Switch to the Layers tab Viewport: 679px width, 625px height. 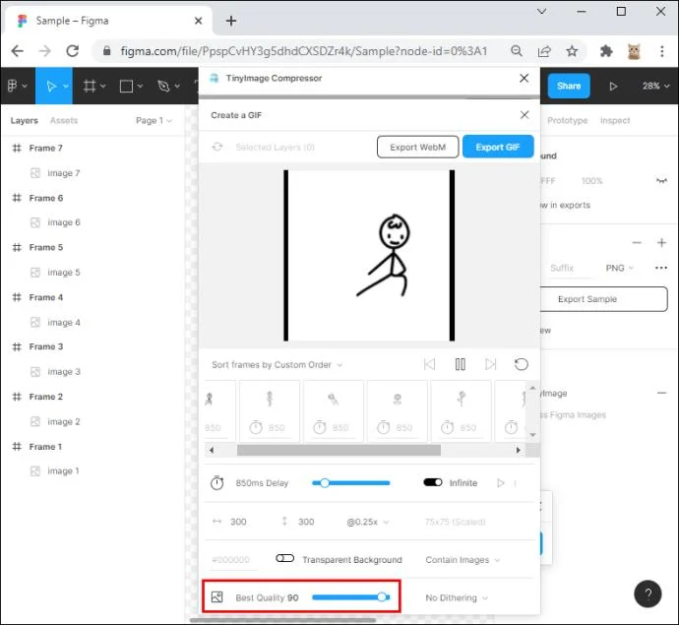point(25,120)
